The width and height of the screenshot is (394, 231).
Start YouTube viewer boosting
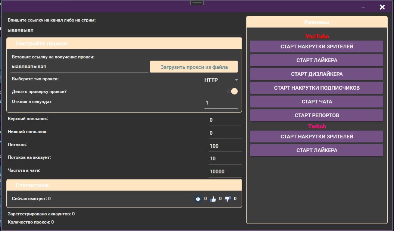[317, 46]
